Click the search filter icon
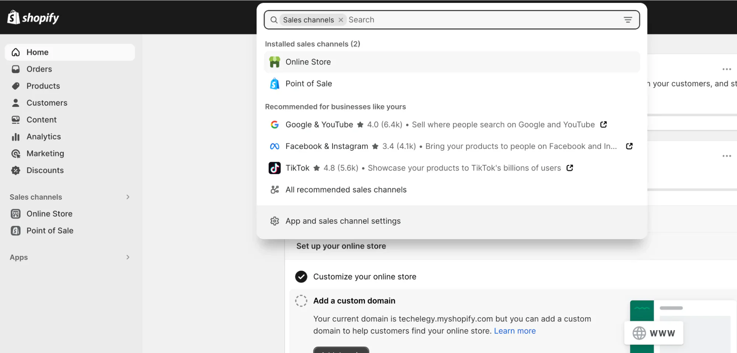737x353 pixels. (x=628, y=20)
